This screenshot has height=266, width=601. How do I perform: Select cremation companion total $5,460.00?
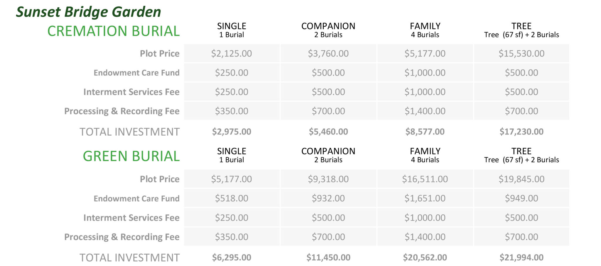(x=328, y=132)
